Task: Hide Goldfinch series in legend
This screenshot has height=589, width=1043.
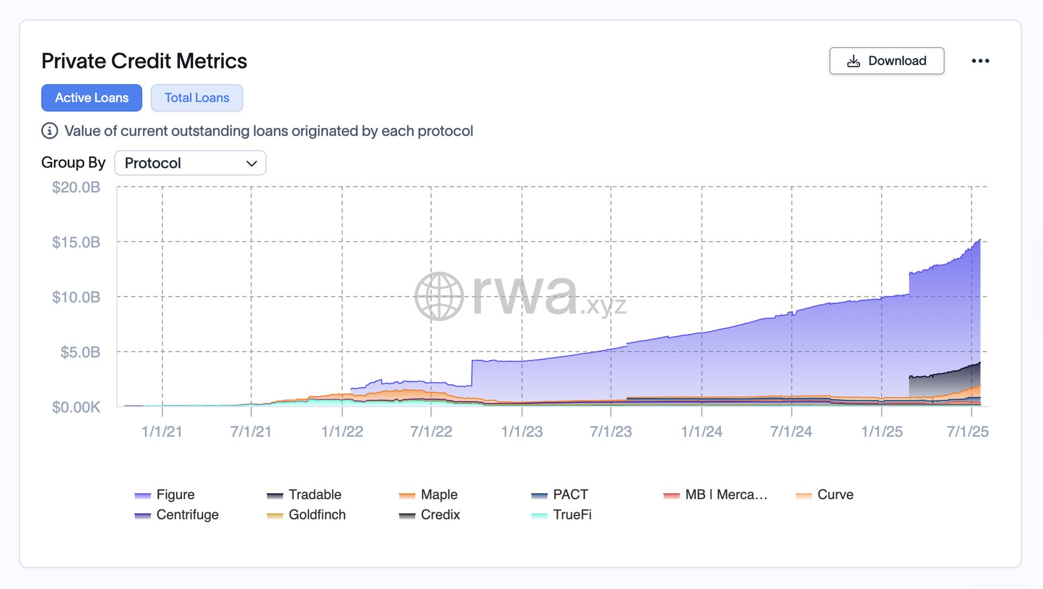Action: [x=317, y=515]
